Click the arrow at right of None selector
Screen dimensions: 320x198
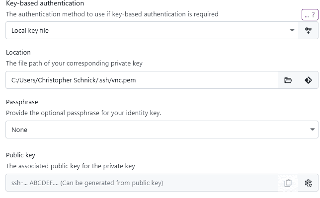pos(312,130)
